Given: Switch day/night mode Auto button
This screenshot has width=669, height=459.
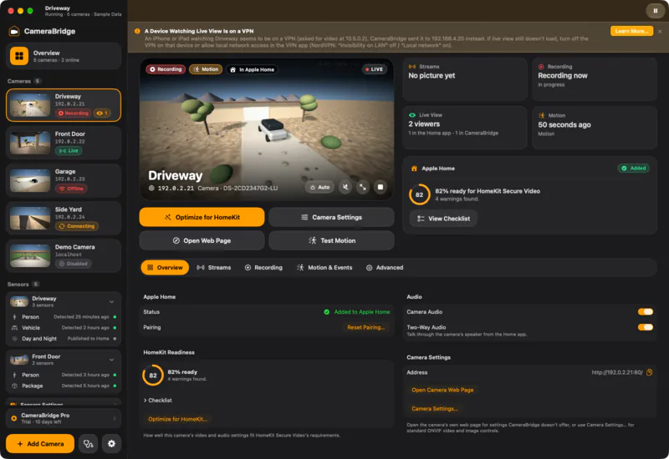Looking at the screenshot, I should pos(320,187).
